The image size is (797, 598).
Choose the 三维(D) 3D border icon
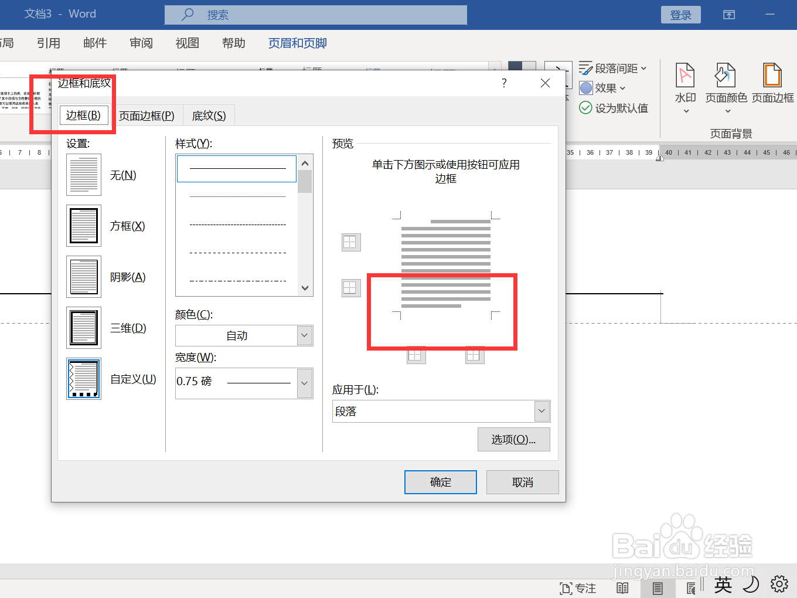(x=84, y=328)
